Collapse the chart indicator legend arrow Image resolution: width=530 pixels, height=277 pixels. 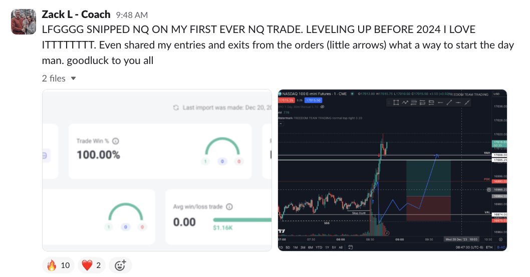281,123
